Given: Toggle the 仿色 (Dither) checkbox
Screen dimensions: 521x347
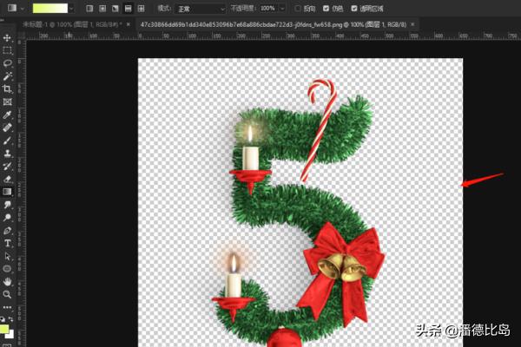Looking at the screenshot, I should pos(326,8).
